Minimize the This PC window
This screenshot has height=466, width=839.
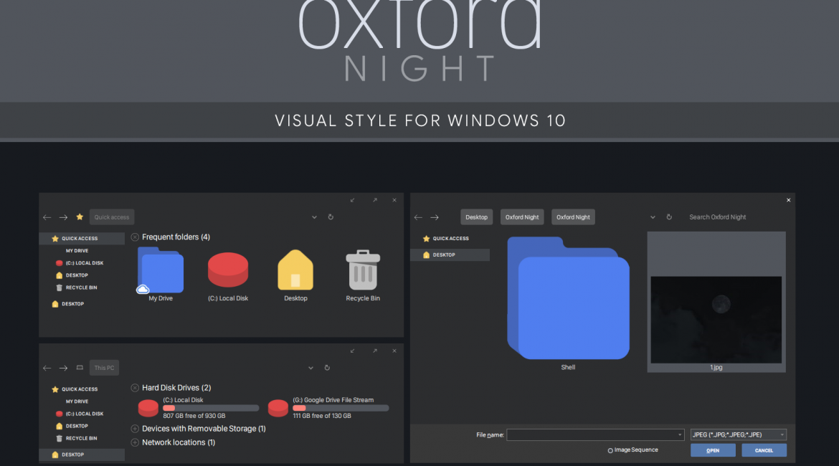point(353,351)
